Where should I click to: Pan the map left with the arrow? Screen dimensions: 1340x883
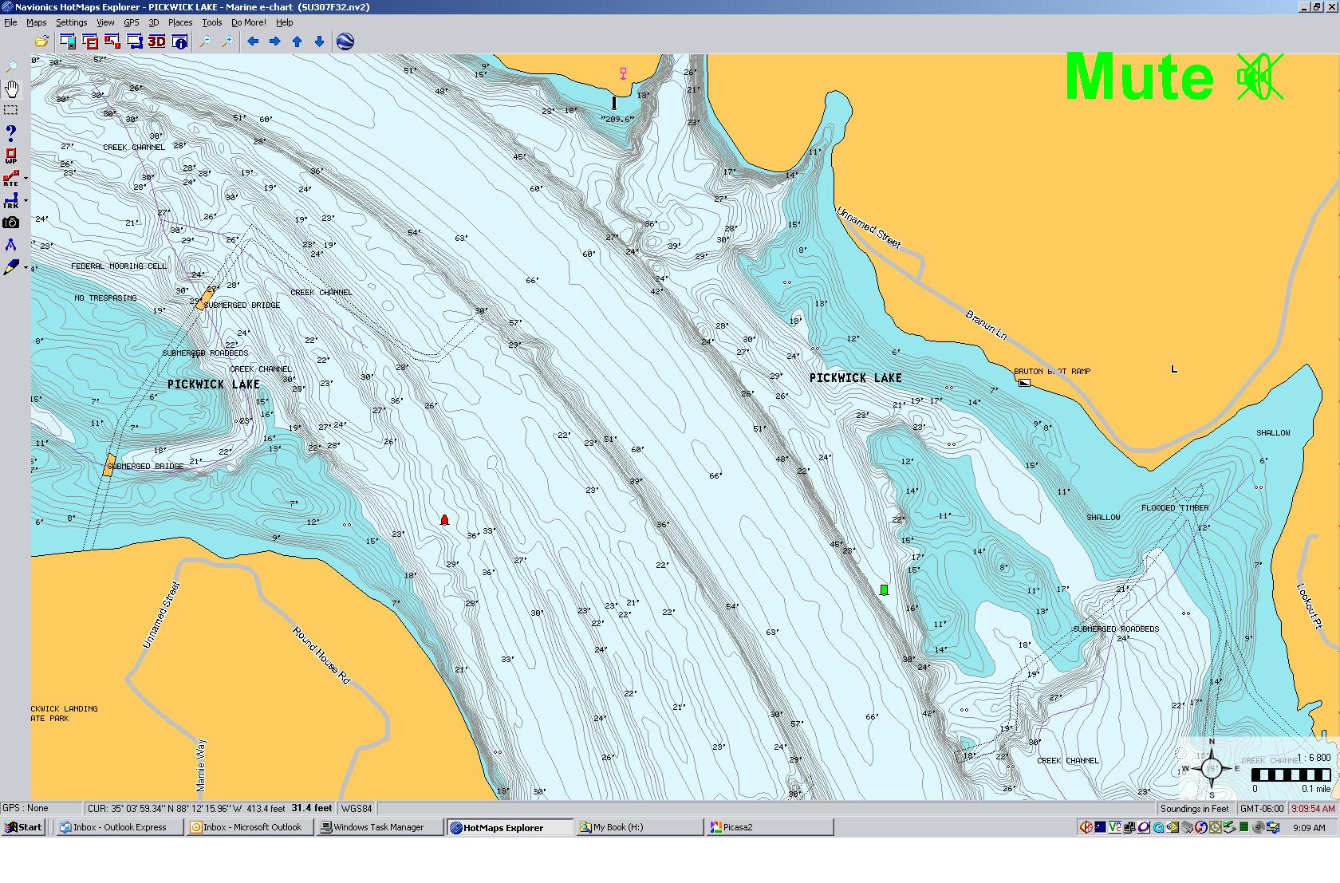(x=253, y=41)
